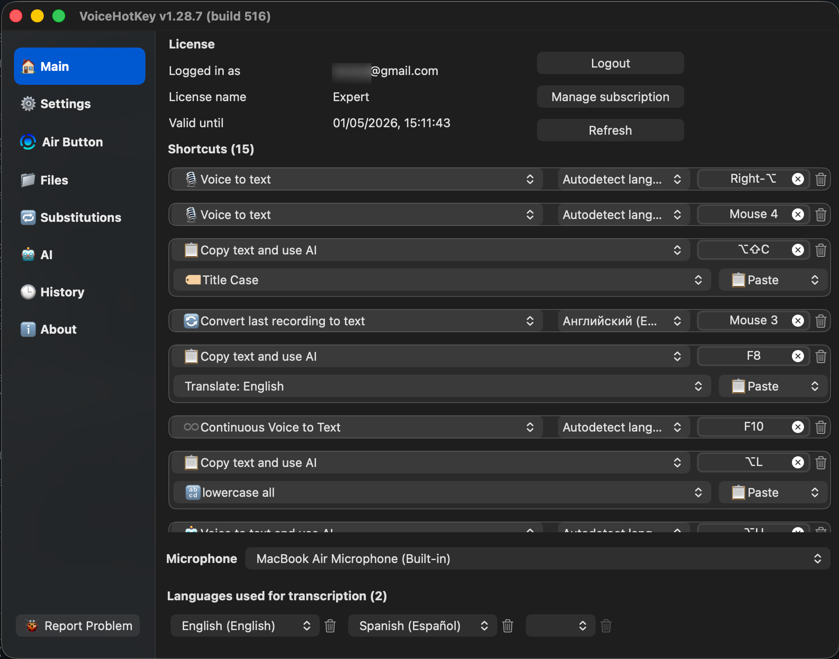
Task: Click the Right-⌥ hotkey field
Action: [753, 179]
